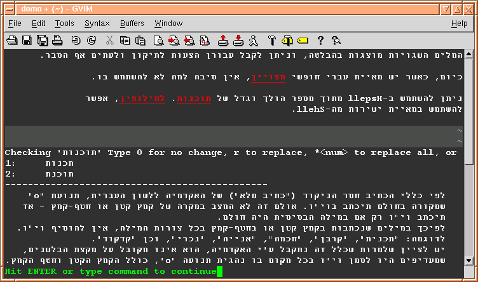Click the red underlined word "תוכנות" in the text
The width and height of the screenshot is (478, 282).
click(x=194, y=98)
